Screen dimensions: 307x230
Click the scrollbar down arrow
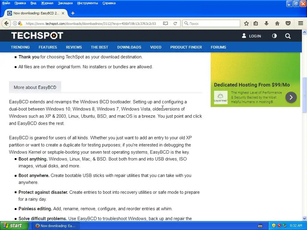click(305, 218)
